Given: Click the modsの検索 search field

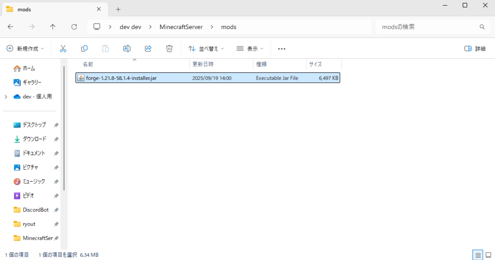Looking at the screenshot, I should click(428, 27).
